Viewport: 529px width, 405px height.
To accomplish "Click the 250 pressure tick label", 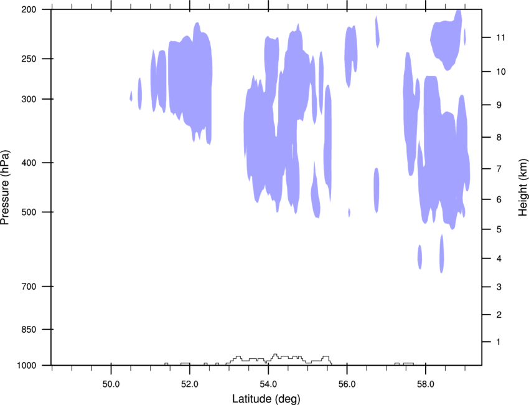I will (29, 59).
